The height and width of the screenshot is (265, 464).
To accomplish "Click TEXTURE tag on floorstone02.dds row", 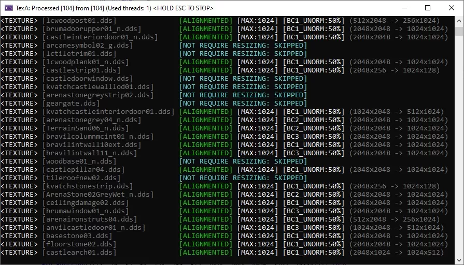I will (x=19, y=244).
